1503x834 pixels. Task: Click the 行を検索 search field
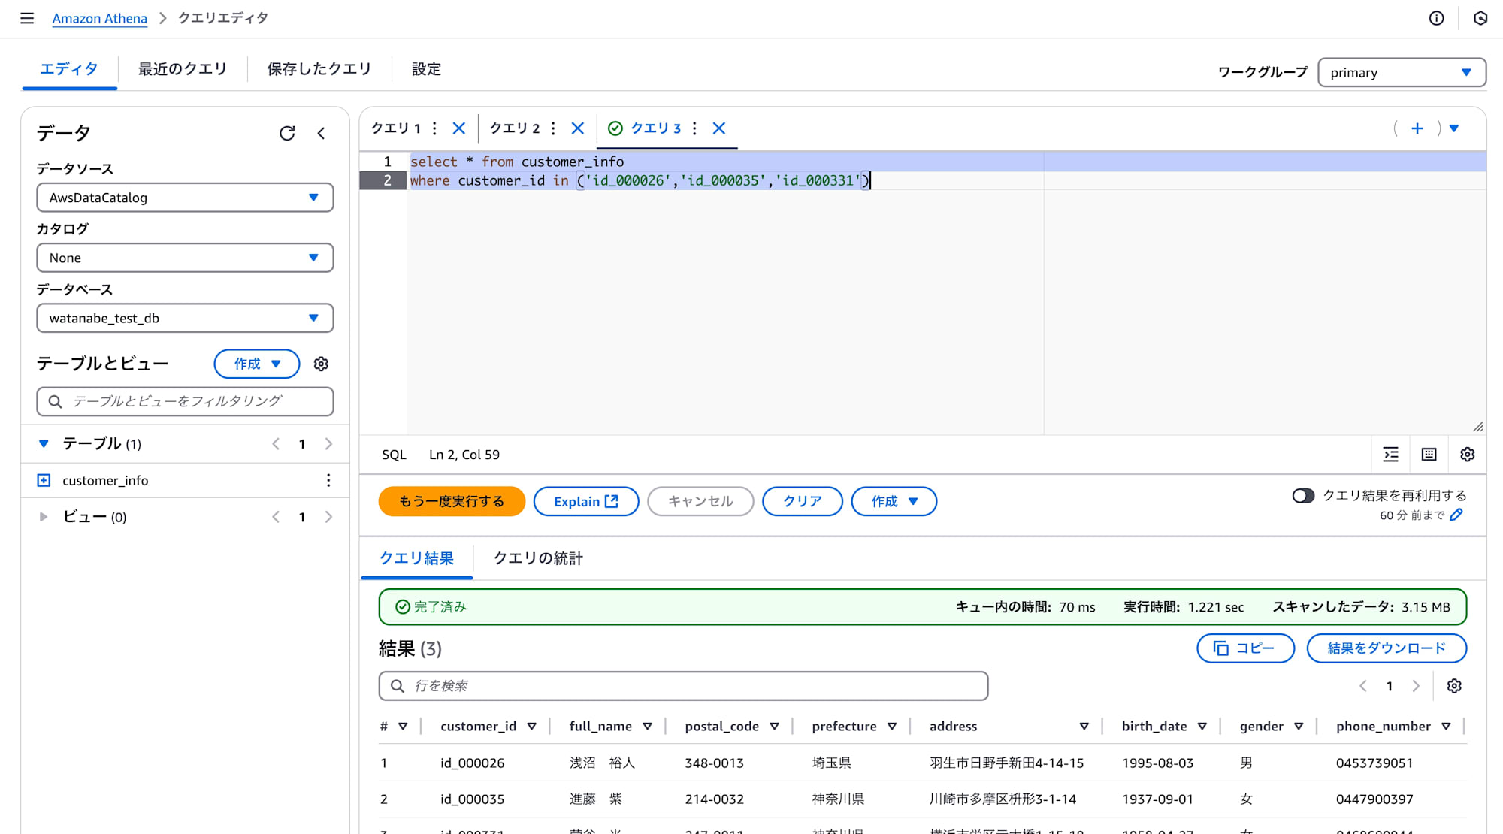click(683, 686)
